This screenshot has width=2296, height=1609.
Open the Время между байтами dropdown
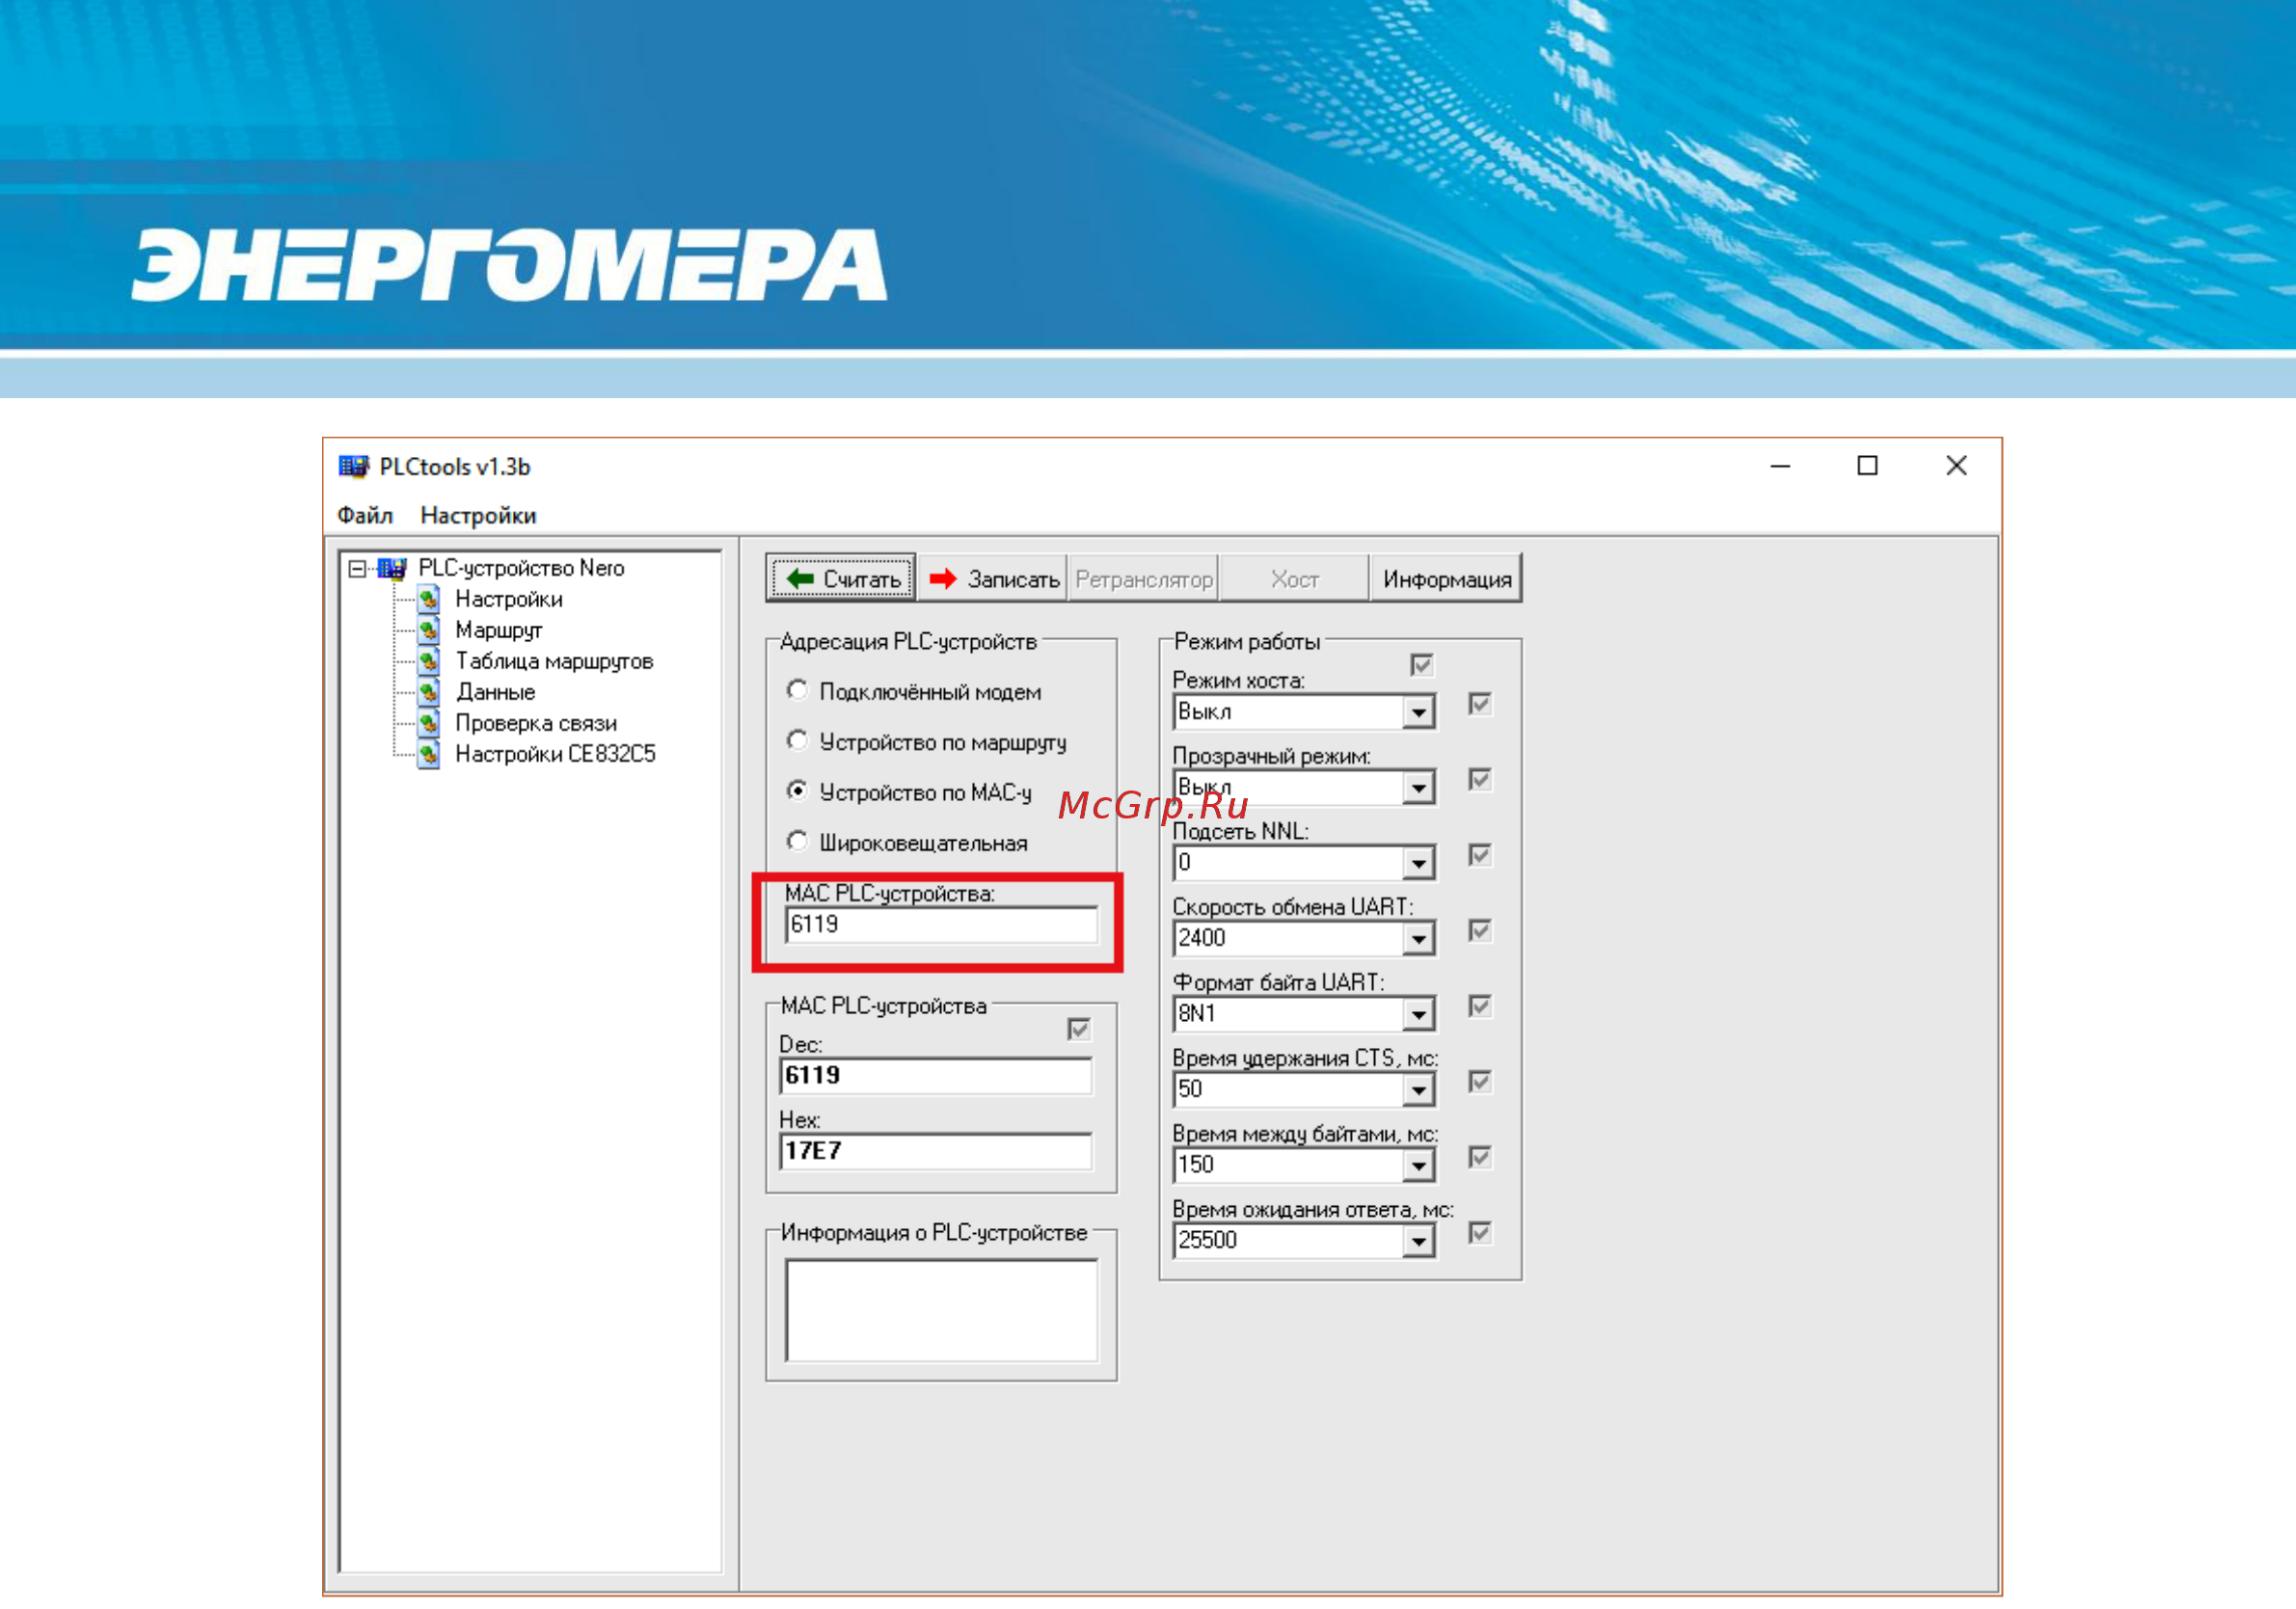pos(1419,1165)
